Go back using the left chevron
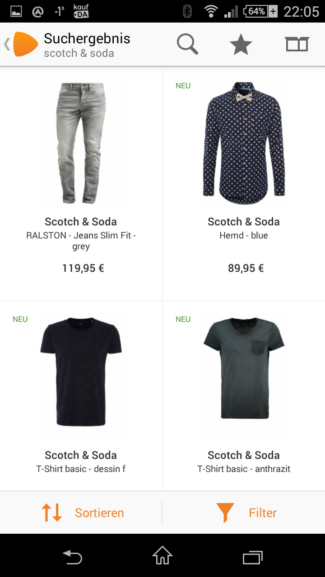The image size is (325, 577). tap(7, 44)
